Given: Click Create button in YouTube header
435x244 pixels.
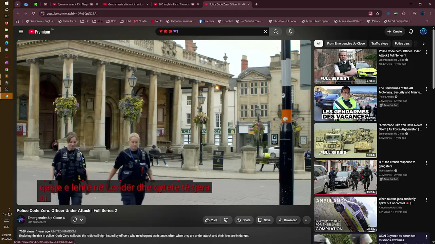Looking at the screenshot, I should 395,32.
